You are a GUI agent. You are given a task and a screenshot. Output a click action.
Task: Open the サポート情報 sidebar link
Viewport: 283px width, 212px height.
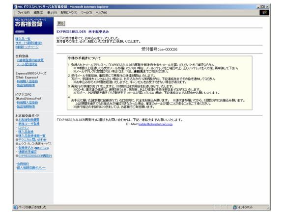pos(28,43)
